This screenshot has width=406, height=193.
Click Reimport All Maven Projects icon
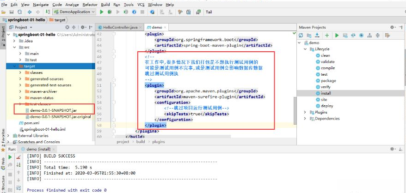click(301, 36)
